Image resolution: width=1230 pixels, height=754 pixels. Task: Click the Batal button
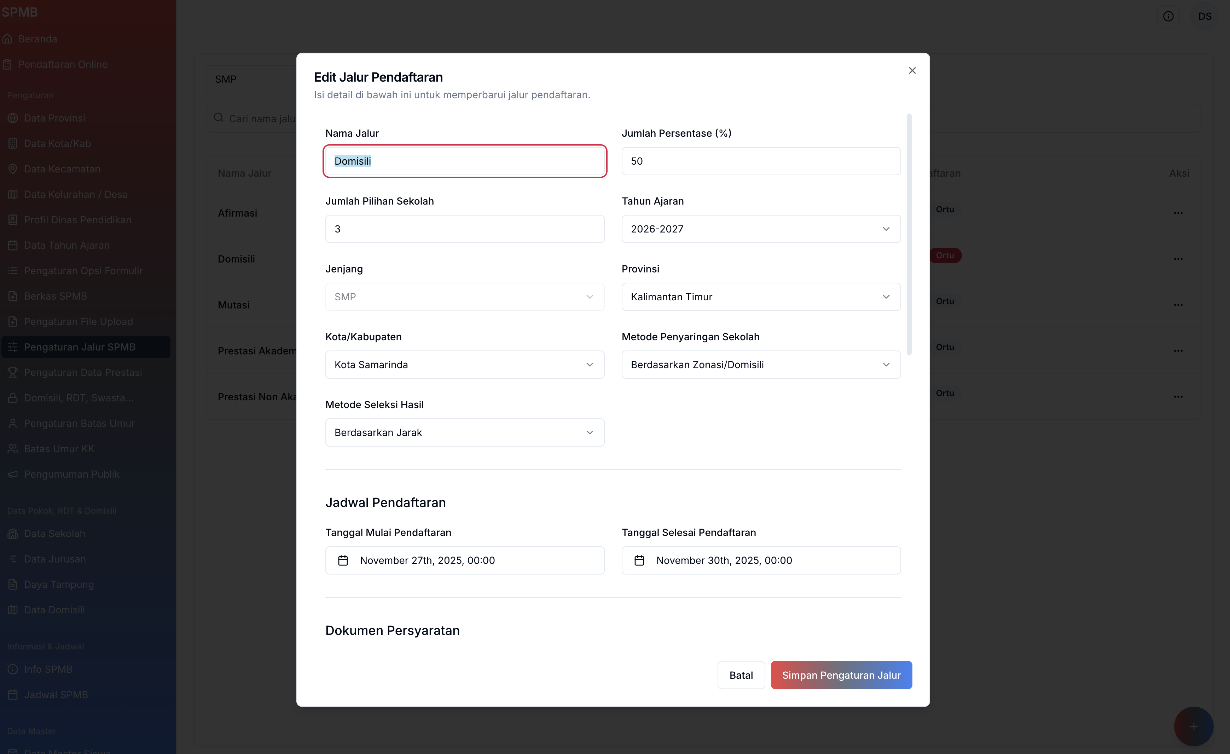[741, 675]
